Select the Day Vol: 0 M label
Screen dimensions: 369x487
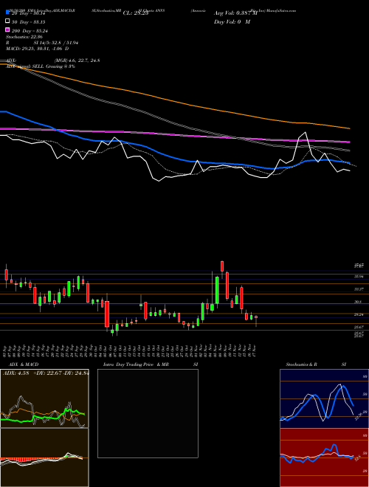(x=232, y=21)
